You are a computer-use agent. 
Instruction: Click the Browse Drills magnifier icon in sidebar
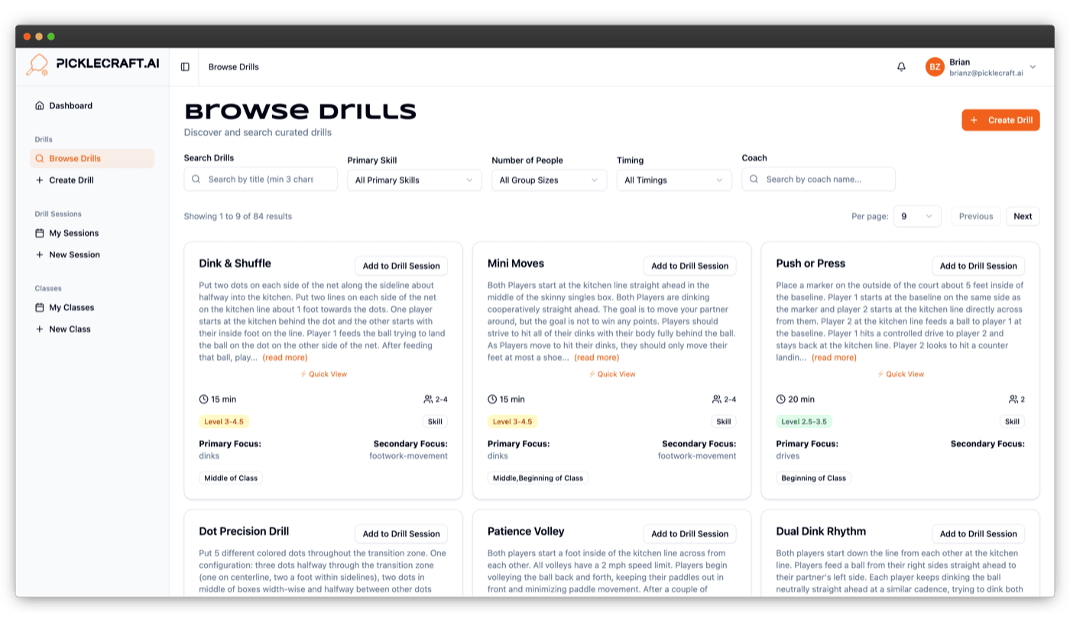click(x=40, y=159)
